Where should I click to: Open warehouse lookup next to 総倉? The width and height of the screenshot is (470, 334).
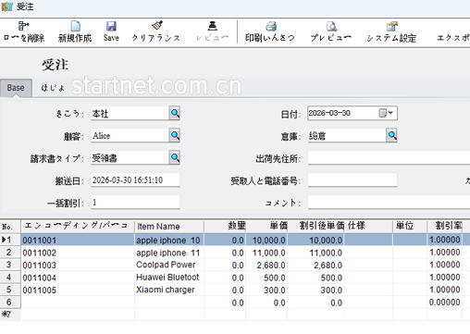point(391,135)
